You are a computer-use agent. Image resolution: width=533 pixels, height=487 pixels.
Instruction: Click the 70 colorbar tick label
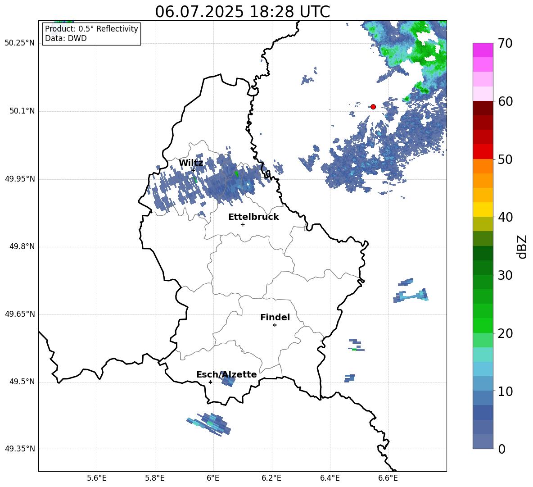[506, 43]
